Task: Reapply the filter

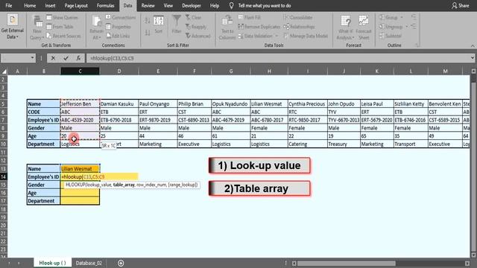Action: tap(196, 27)
